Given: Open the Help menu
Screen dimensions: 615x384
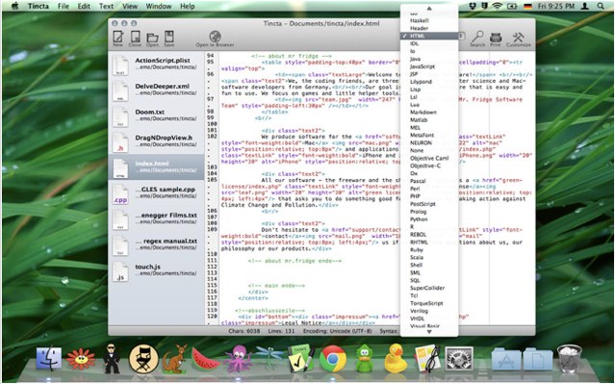Looking at the screenshot, I should [187, 7].
